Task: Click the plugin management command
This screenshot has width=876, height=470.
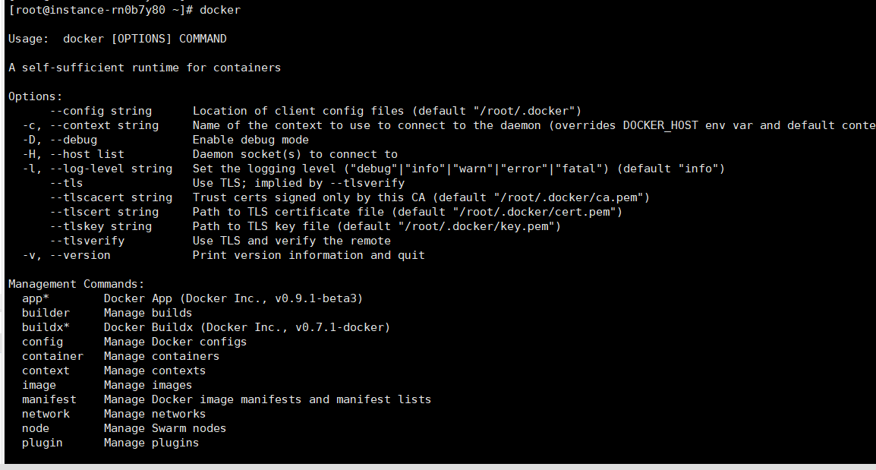Action: tap(43, 443)
